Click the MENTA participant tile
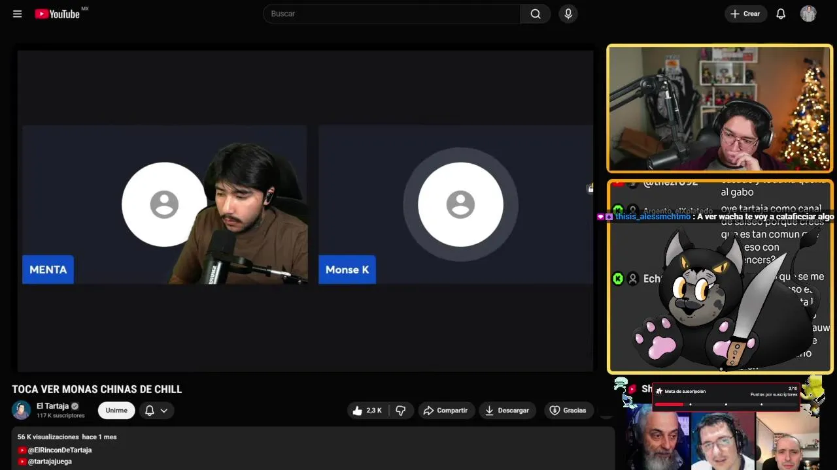Image resolution: width=837 pixels, height=470 pixels. (165, 205)
